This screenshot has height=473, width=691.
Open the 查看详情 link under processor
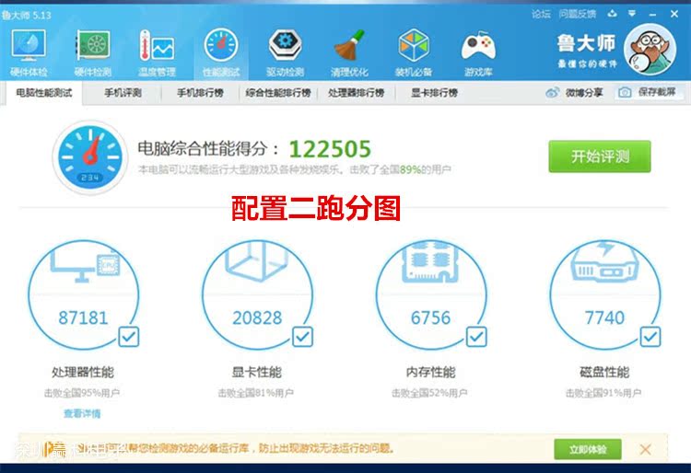click(x=82, y=413)
